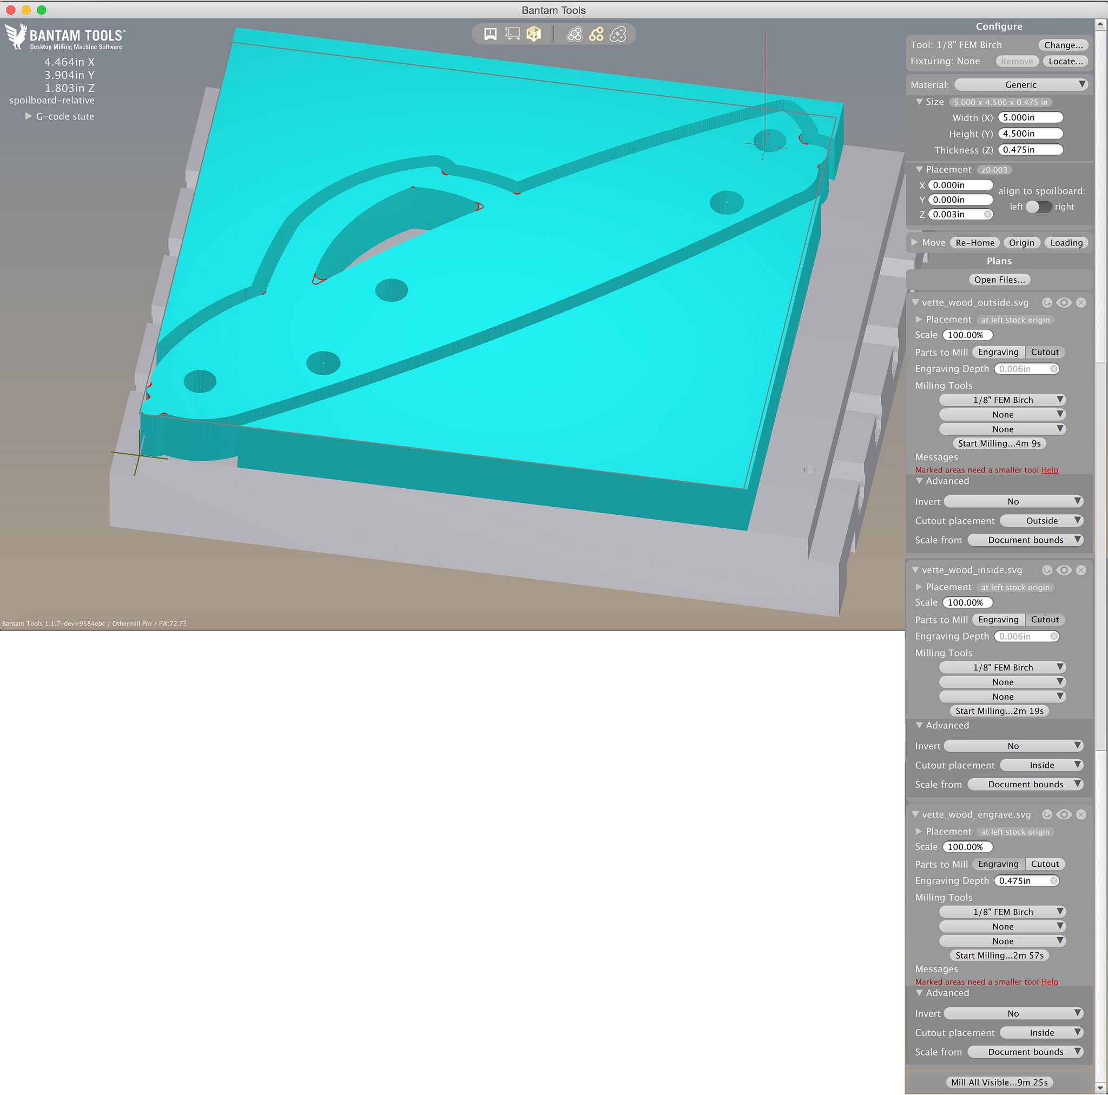Click the Thickness (Z) input field

click(x=1030, y=150)
